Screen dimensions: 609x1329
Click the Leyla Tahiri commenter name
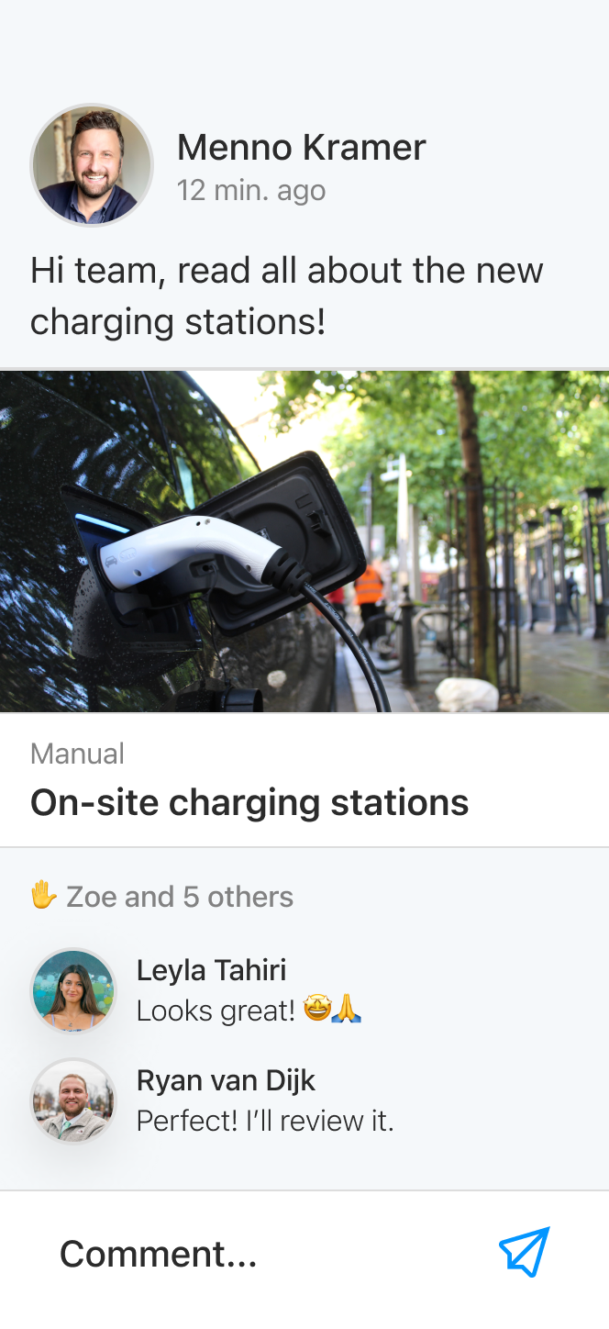[x=211, y=970]
